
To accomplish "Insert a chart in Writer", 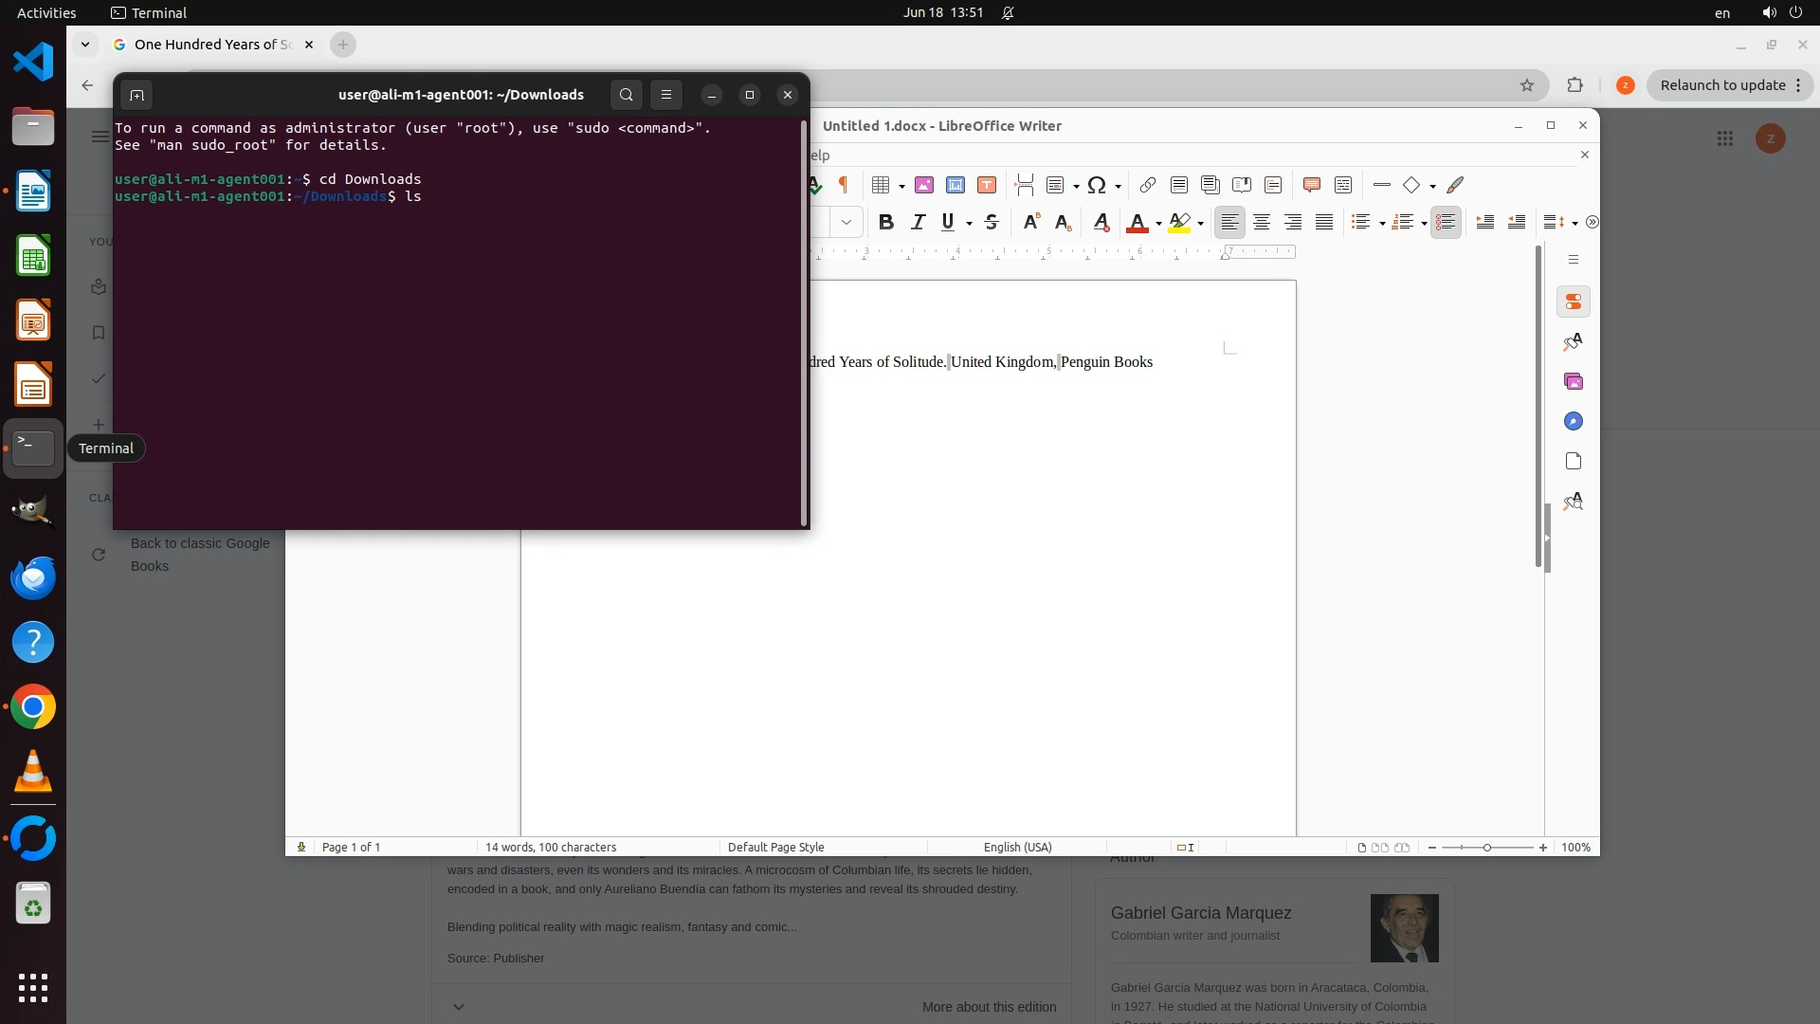I will 955,185.
